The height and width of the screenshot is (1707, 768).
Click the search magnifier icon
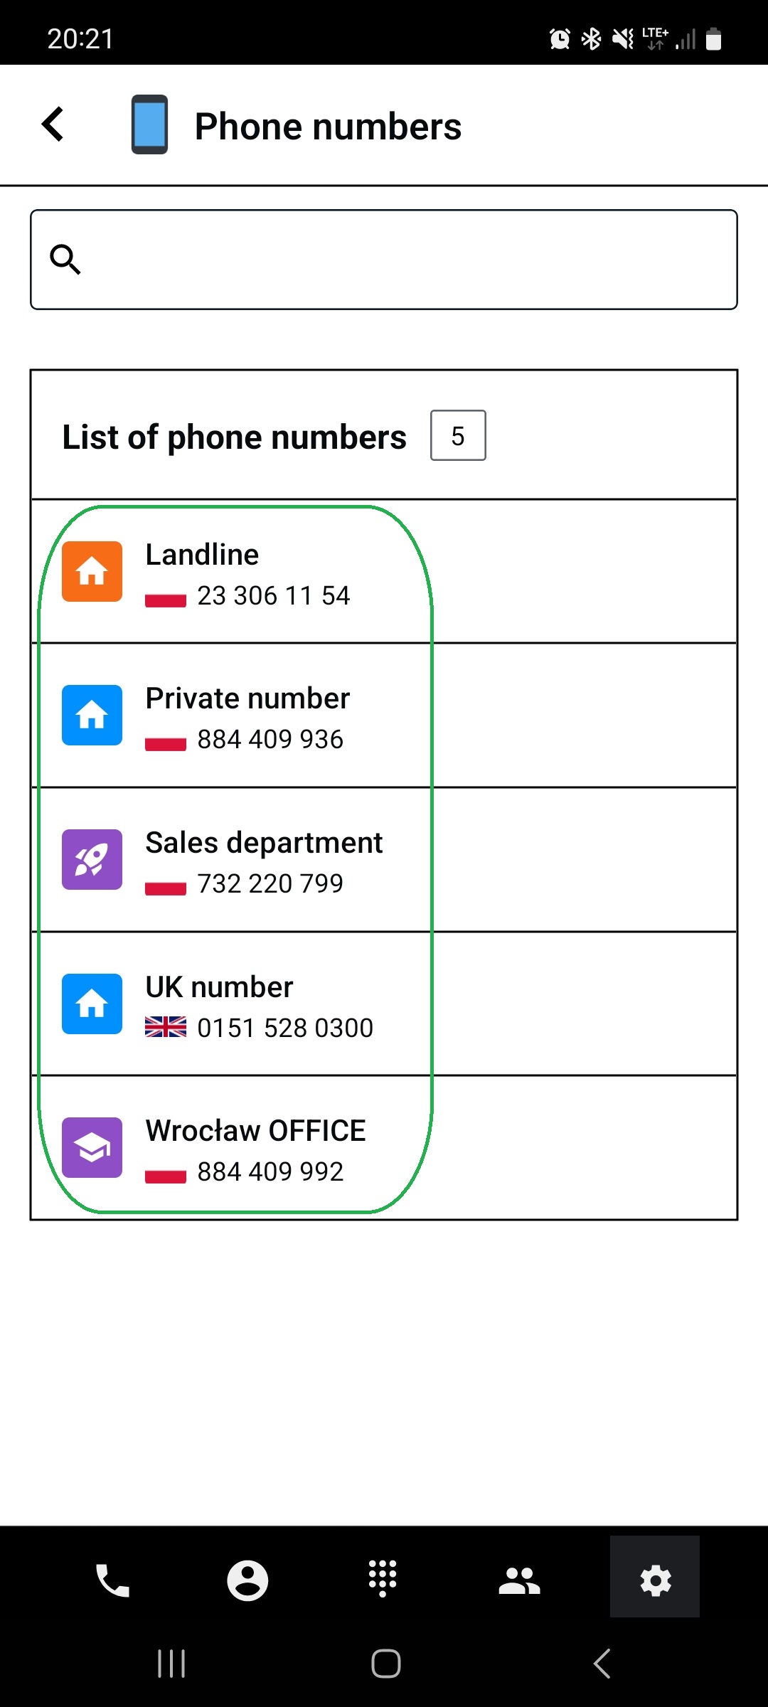pos(65,260)
